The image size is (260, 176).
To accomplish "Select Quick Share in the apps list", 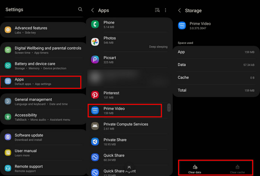I will (129, 157).
